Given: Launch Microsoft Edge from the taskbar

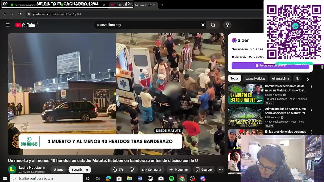Looking at the screenshot, I should click(109, 178).
